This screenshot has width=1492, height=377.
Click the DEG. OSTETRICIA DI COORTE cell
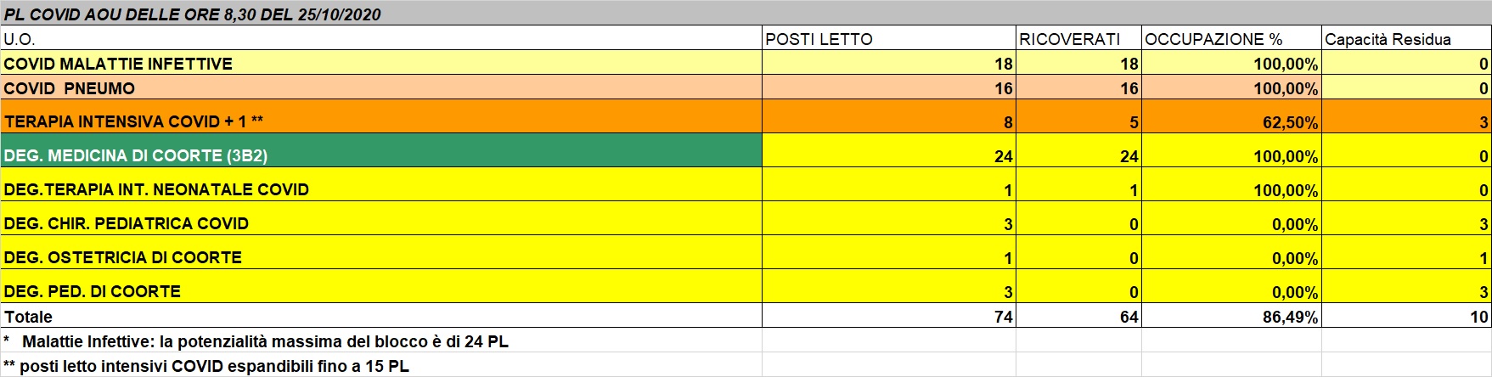click(x=123, y=257)
